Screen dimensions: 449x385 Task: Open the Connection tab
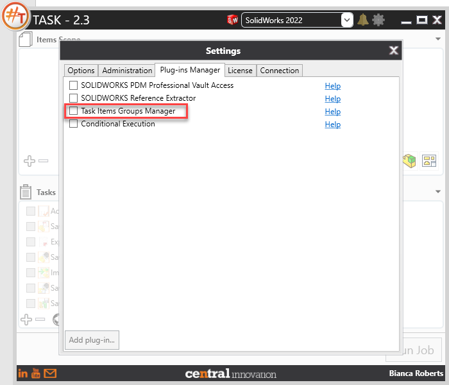(x=280, y=71)
